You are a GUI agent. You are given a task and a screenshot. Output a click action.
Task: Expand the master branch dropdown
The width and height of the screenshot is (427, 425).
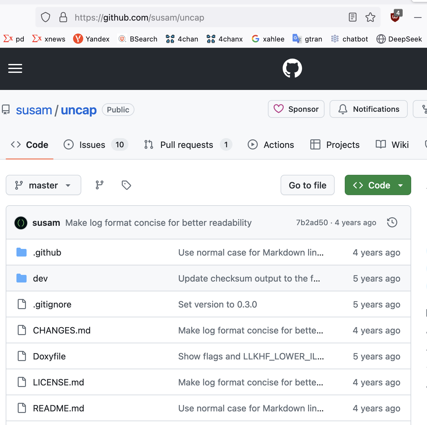44,185
